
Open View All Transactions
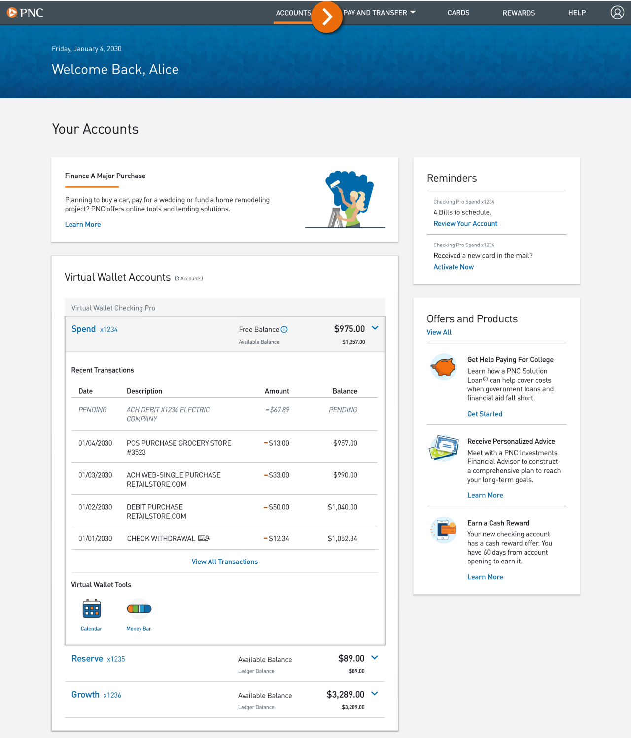[224, 562]
